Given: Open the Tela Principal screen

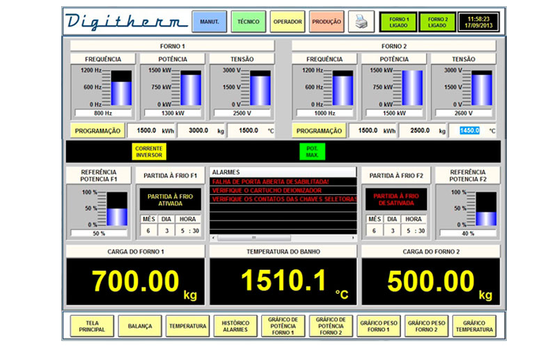Looking at the screenshot, I should (x=91, y=326).
